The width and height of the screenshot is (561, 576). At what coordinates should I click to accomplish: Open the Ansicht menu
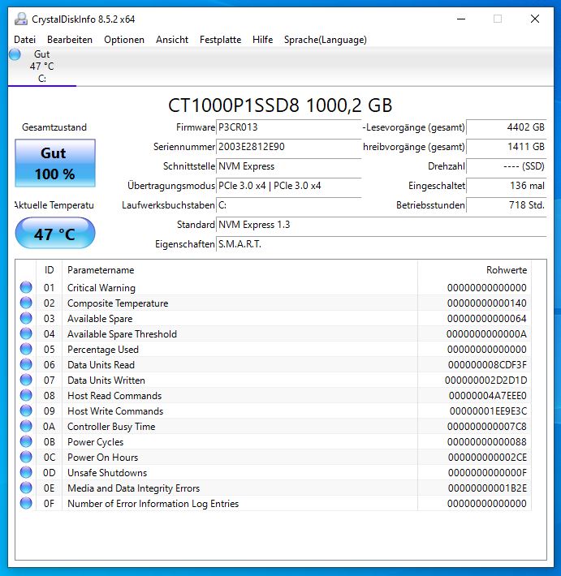coord(171,40)
